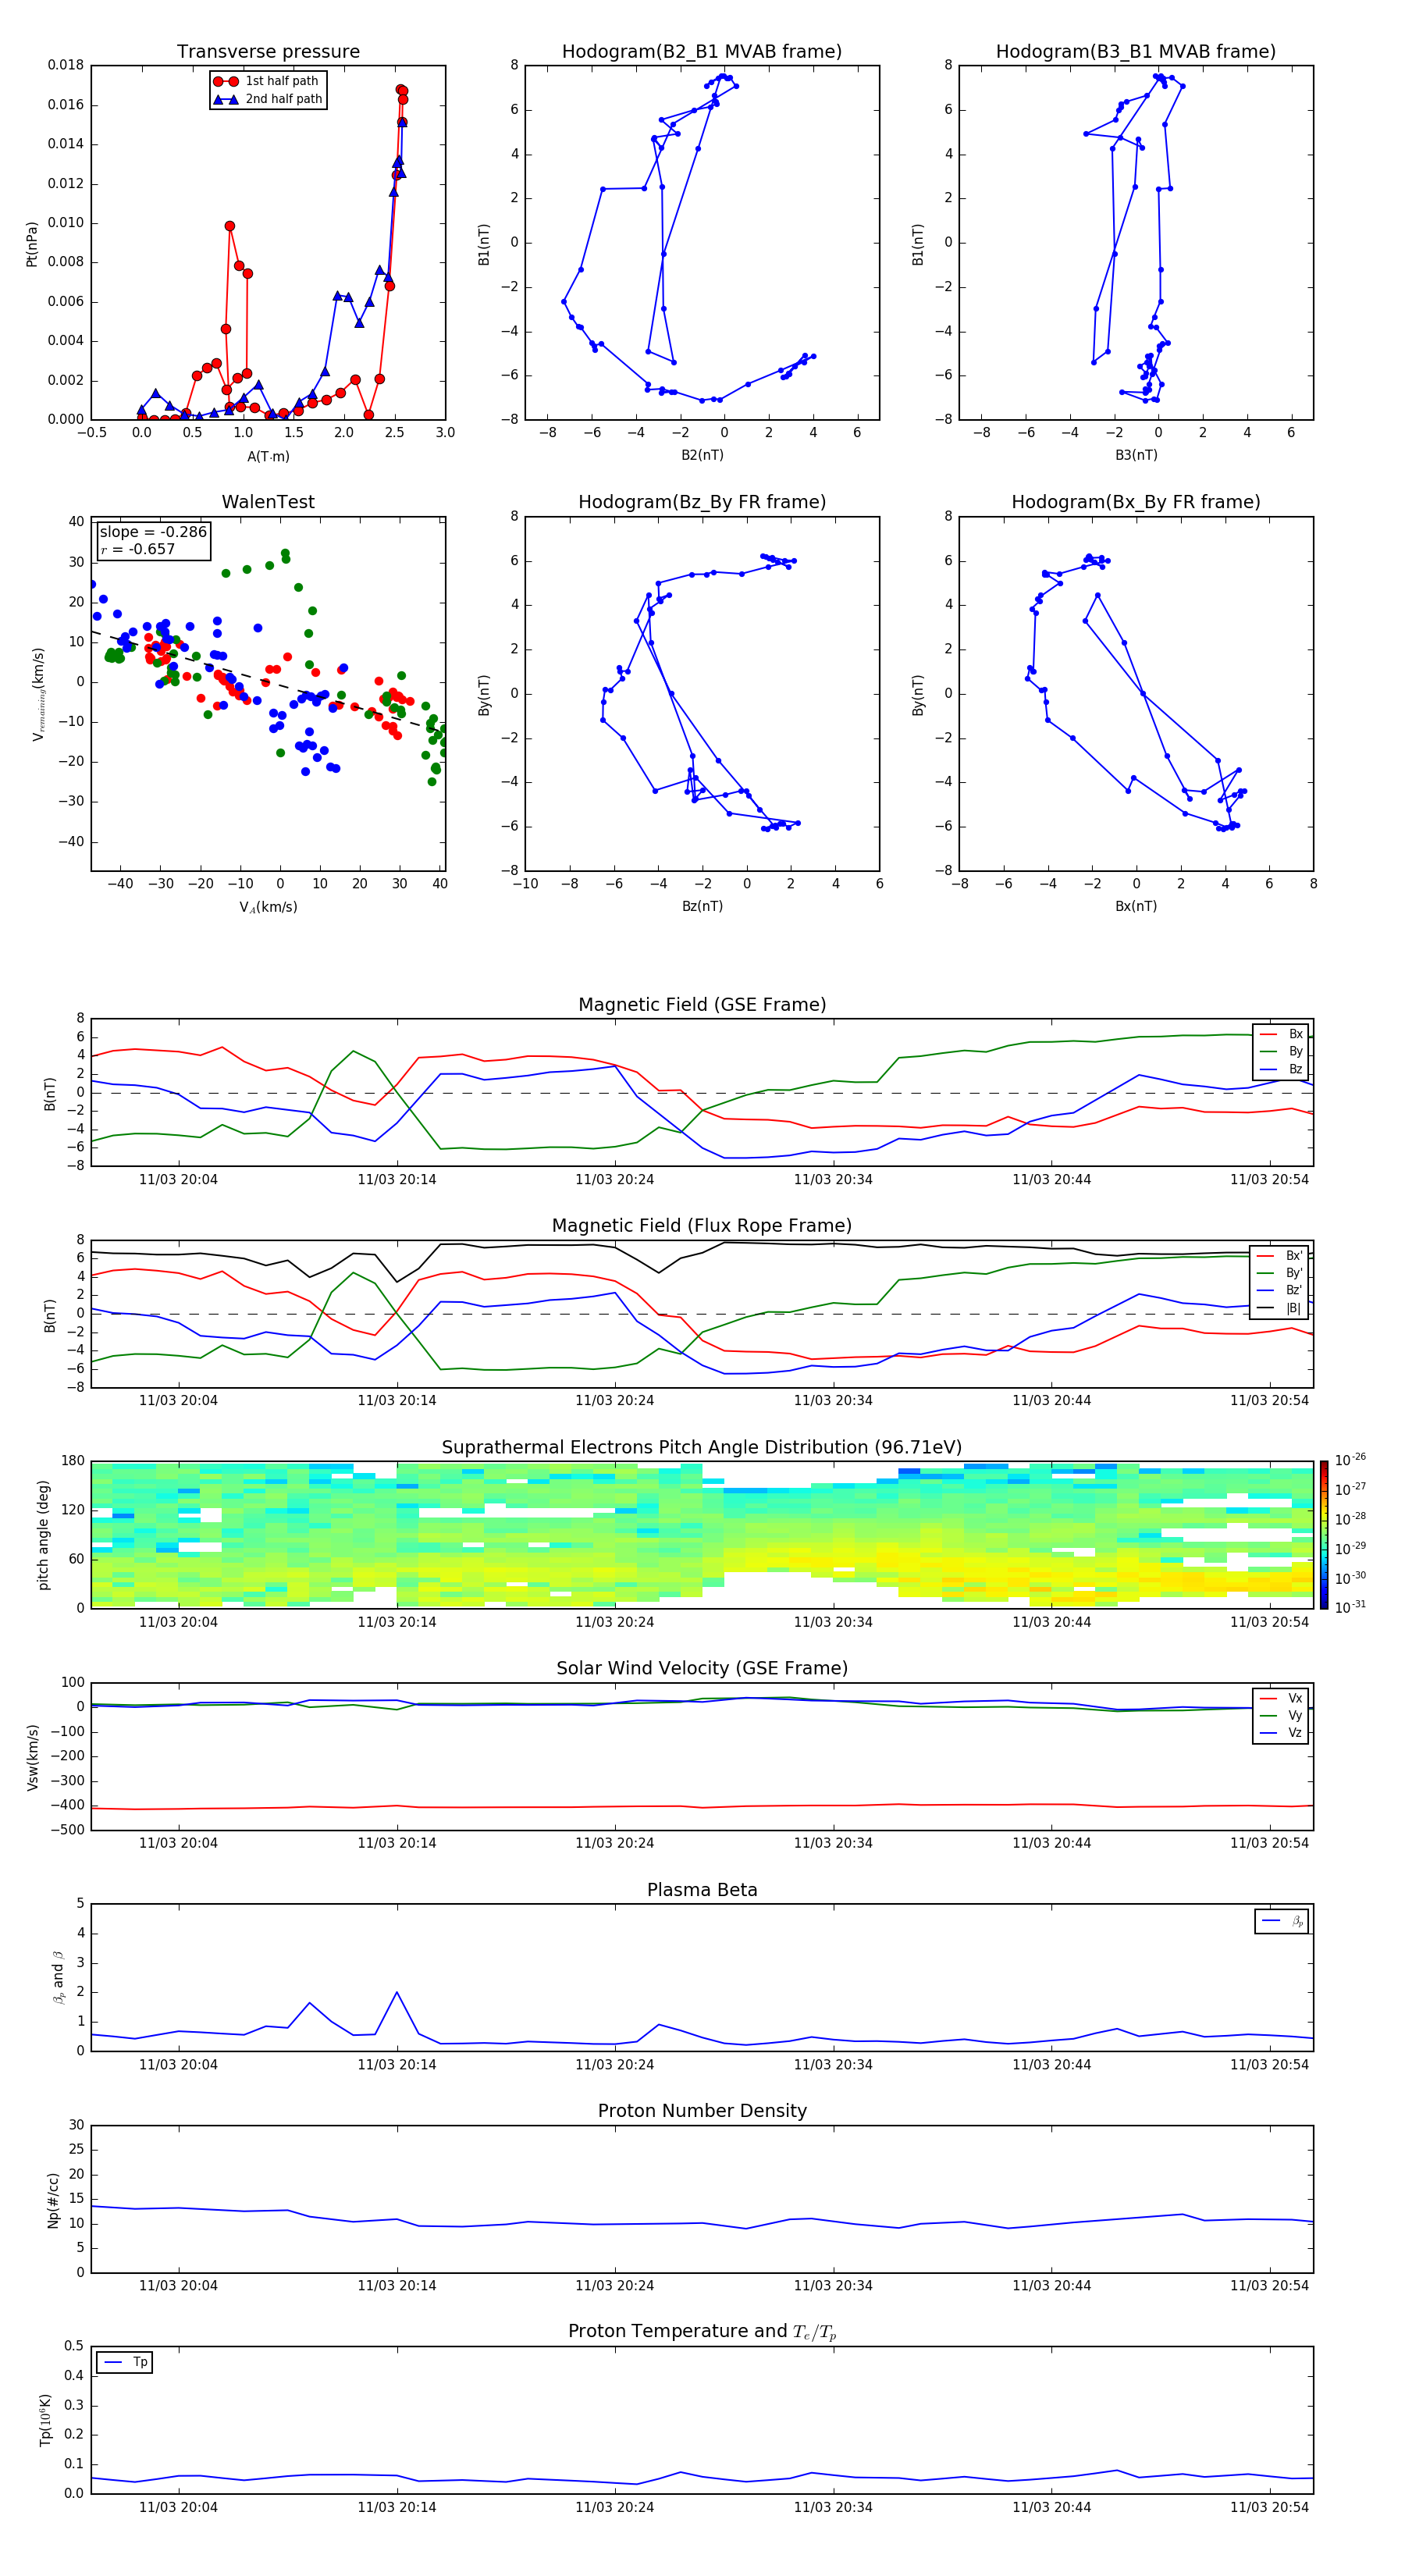This screenshot has height=2576, width=1405.
Task: Click the 0.018 tick on Transverse pressure axis
Action: (x=66, y=65)
